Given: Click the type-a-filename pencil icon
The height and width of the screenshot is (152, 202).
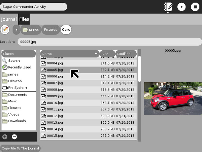Looking at the screenshot, I should pyautogui.click(x=5, y=29).
